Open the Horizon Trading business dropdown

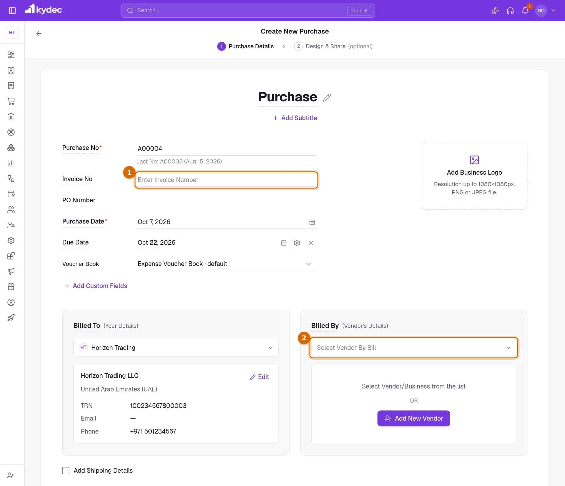[x=176, y=348]
